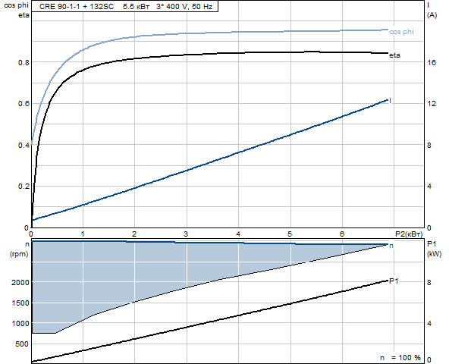Viewport: 449px width, 364px height.
Task: Click the P2(кВт) axis label
Action: click(x=409, y=234)
